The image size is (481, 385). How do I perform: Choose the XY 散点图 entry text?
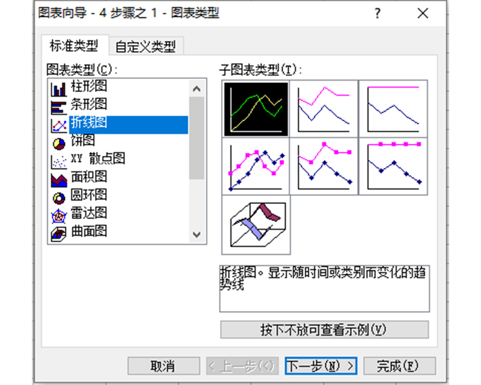point(98,158)
